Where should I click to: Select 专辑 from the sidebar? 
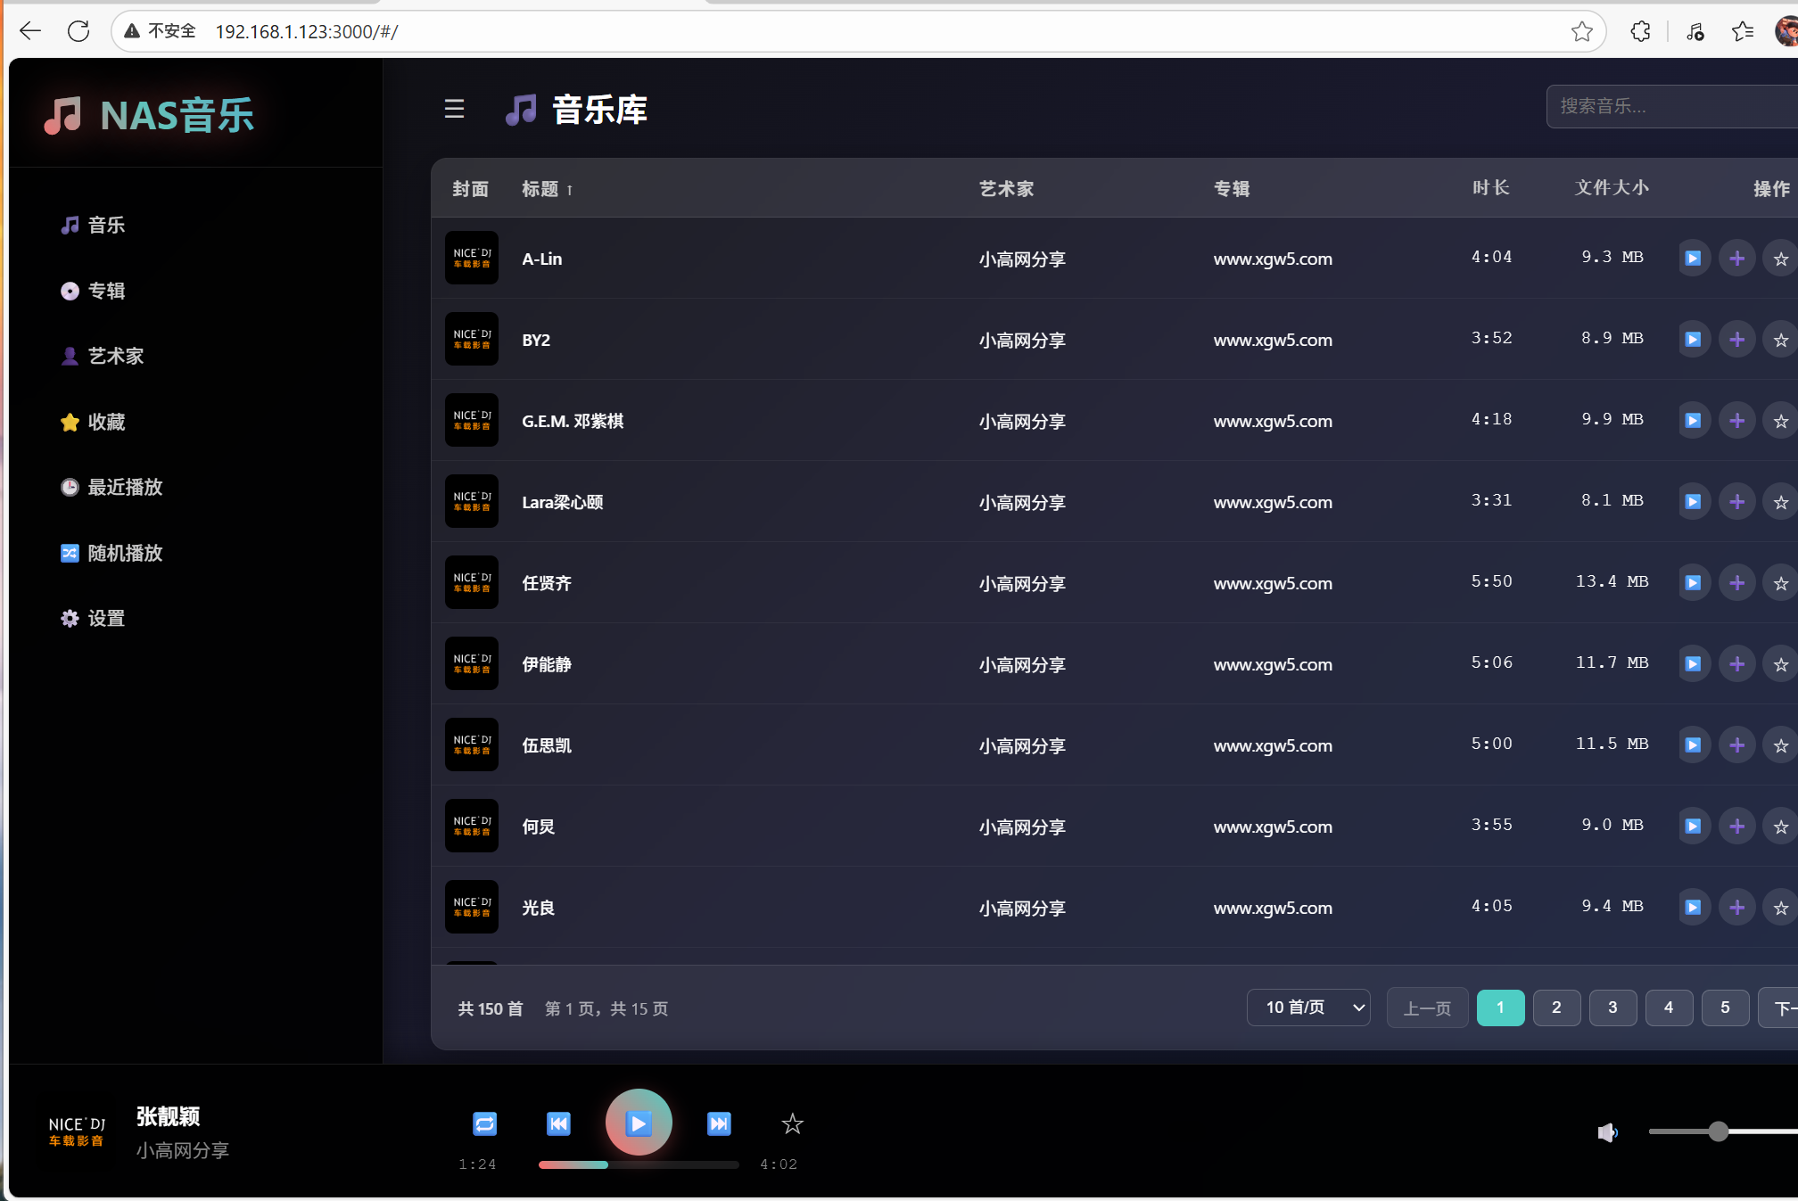[x=104, y=291]
